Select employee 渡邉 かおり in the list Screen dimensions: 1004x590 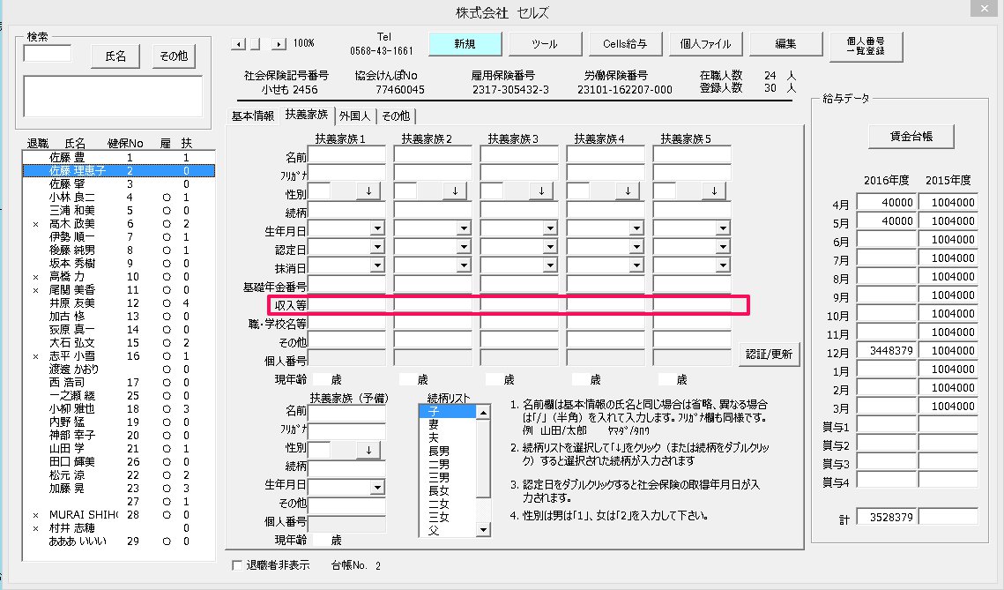[x=119, y=370]
